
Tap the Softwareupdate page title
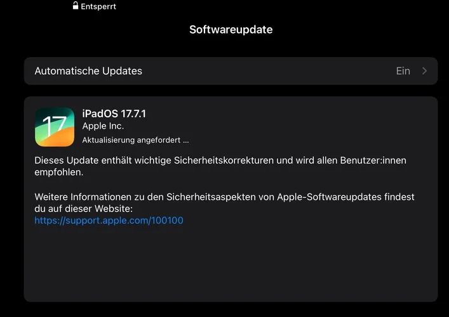[x=231, y=29]
